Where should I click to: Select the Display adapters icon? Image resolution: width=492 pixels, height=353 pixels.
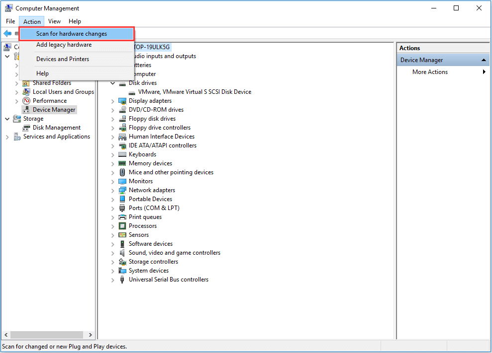click(x=122, y=100)
